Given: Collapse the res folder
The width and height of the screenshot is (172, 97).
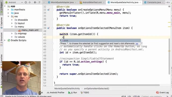Looking at the screenshot, I should click(8, 16).
